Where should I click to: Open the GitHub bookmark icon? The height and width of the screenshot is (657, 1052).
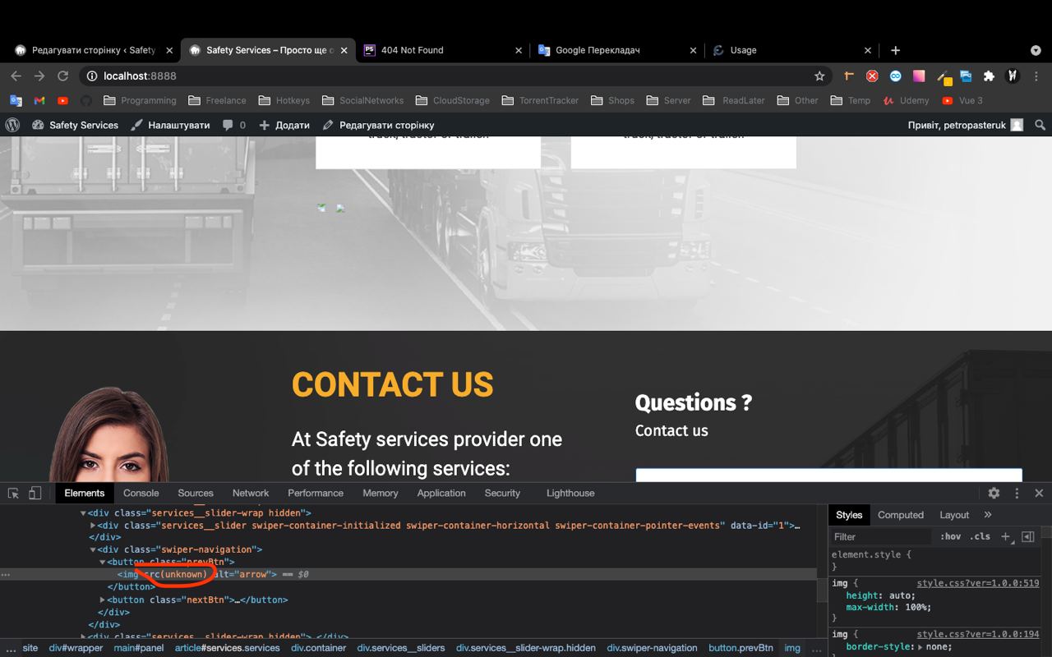tap(86, 100)
